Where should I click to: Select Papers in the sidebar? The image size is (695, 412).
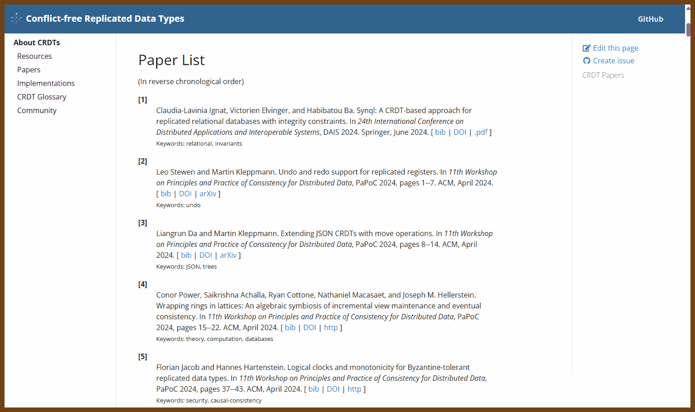point(29,70)
